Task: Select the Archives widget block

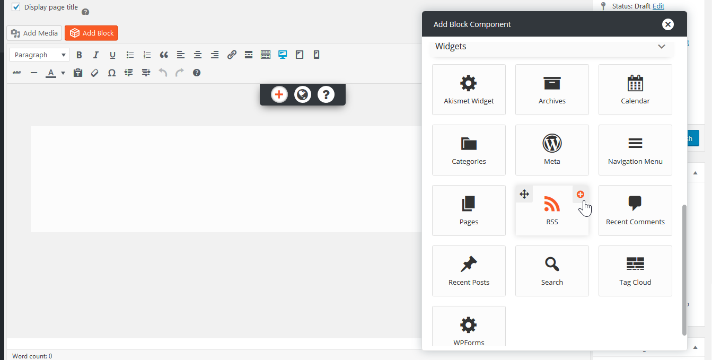Action: [552, 90]
